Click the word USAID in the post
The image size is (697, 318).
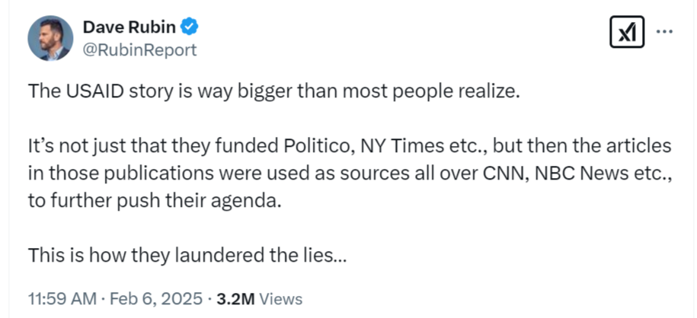pyautogui.click(x=88, y=92)
